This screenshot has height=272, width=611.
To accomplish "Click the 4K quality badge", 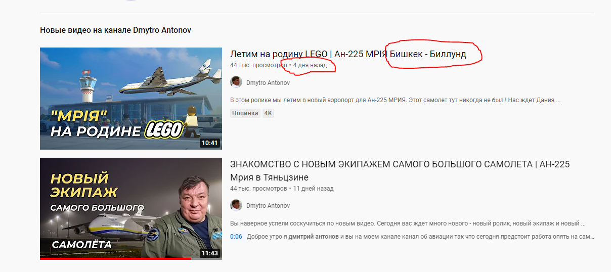I will 268,113.
